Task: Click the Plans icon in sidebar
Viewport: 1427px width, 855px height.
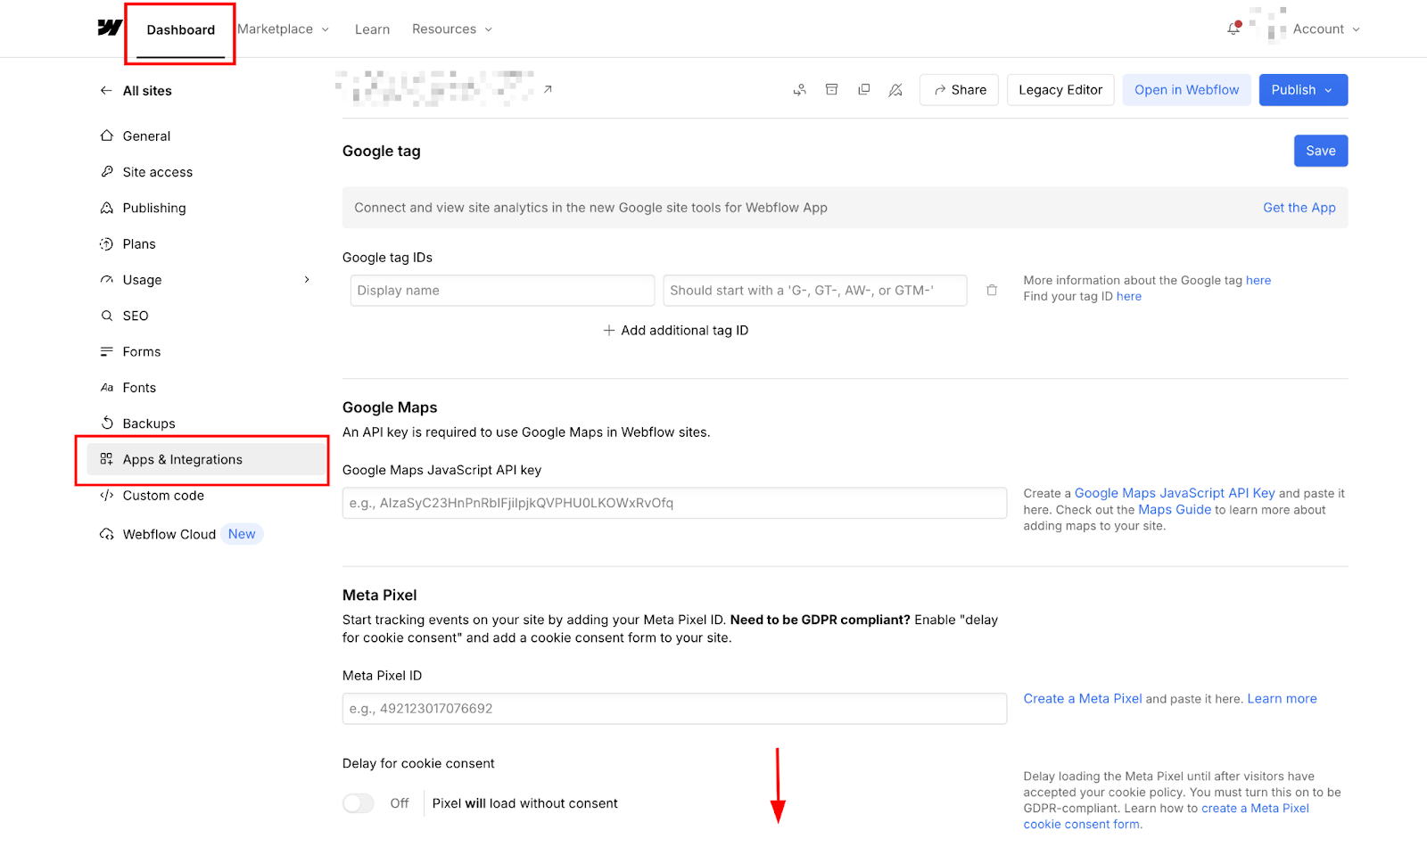Action: (107, 243)
